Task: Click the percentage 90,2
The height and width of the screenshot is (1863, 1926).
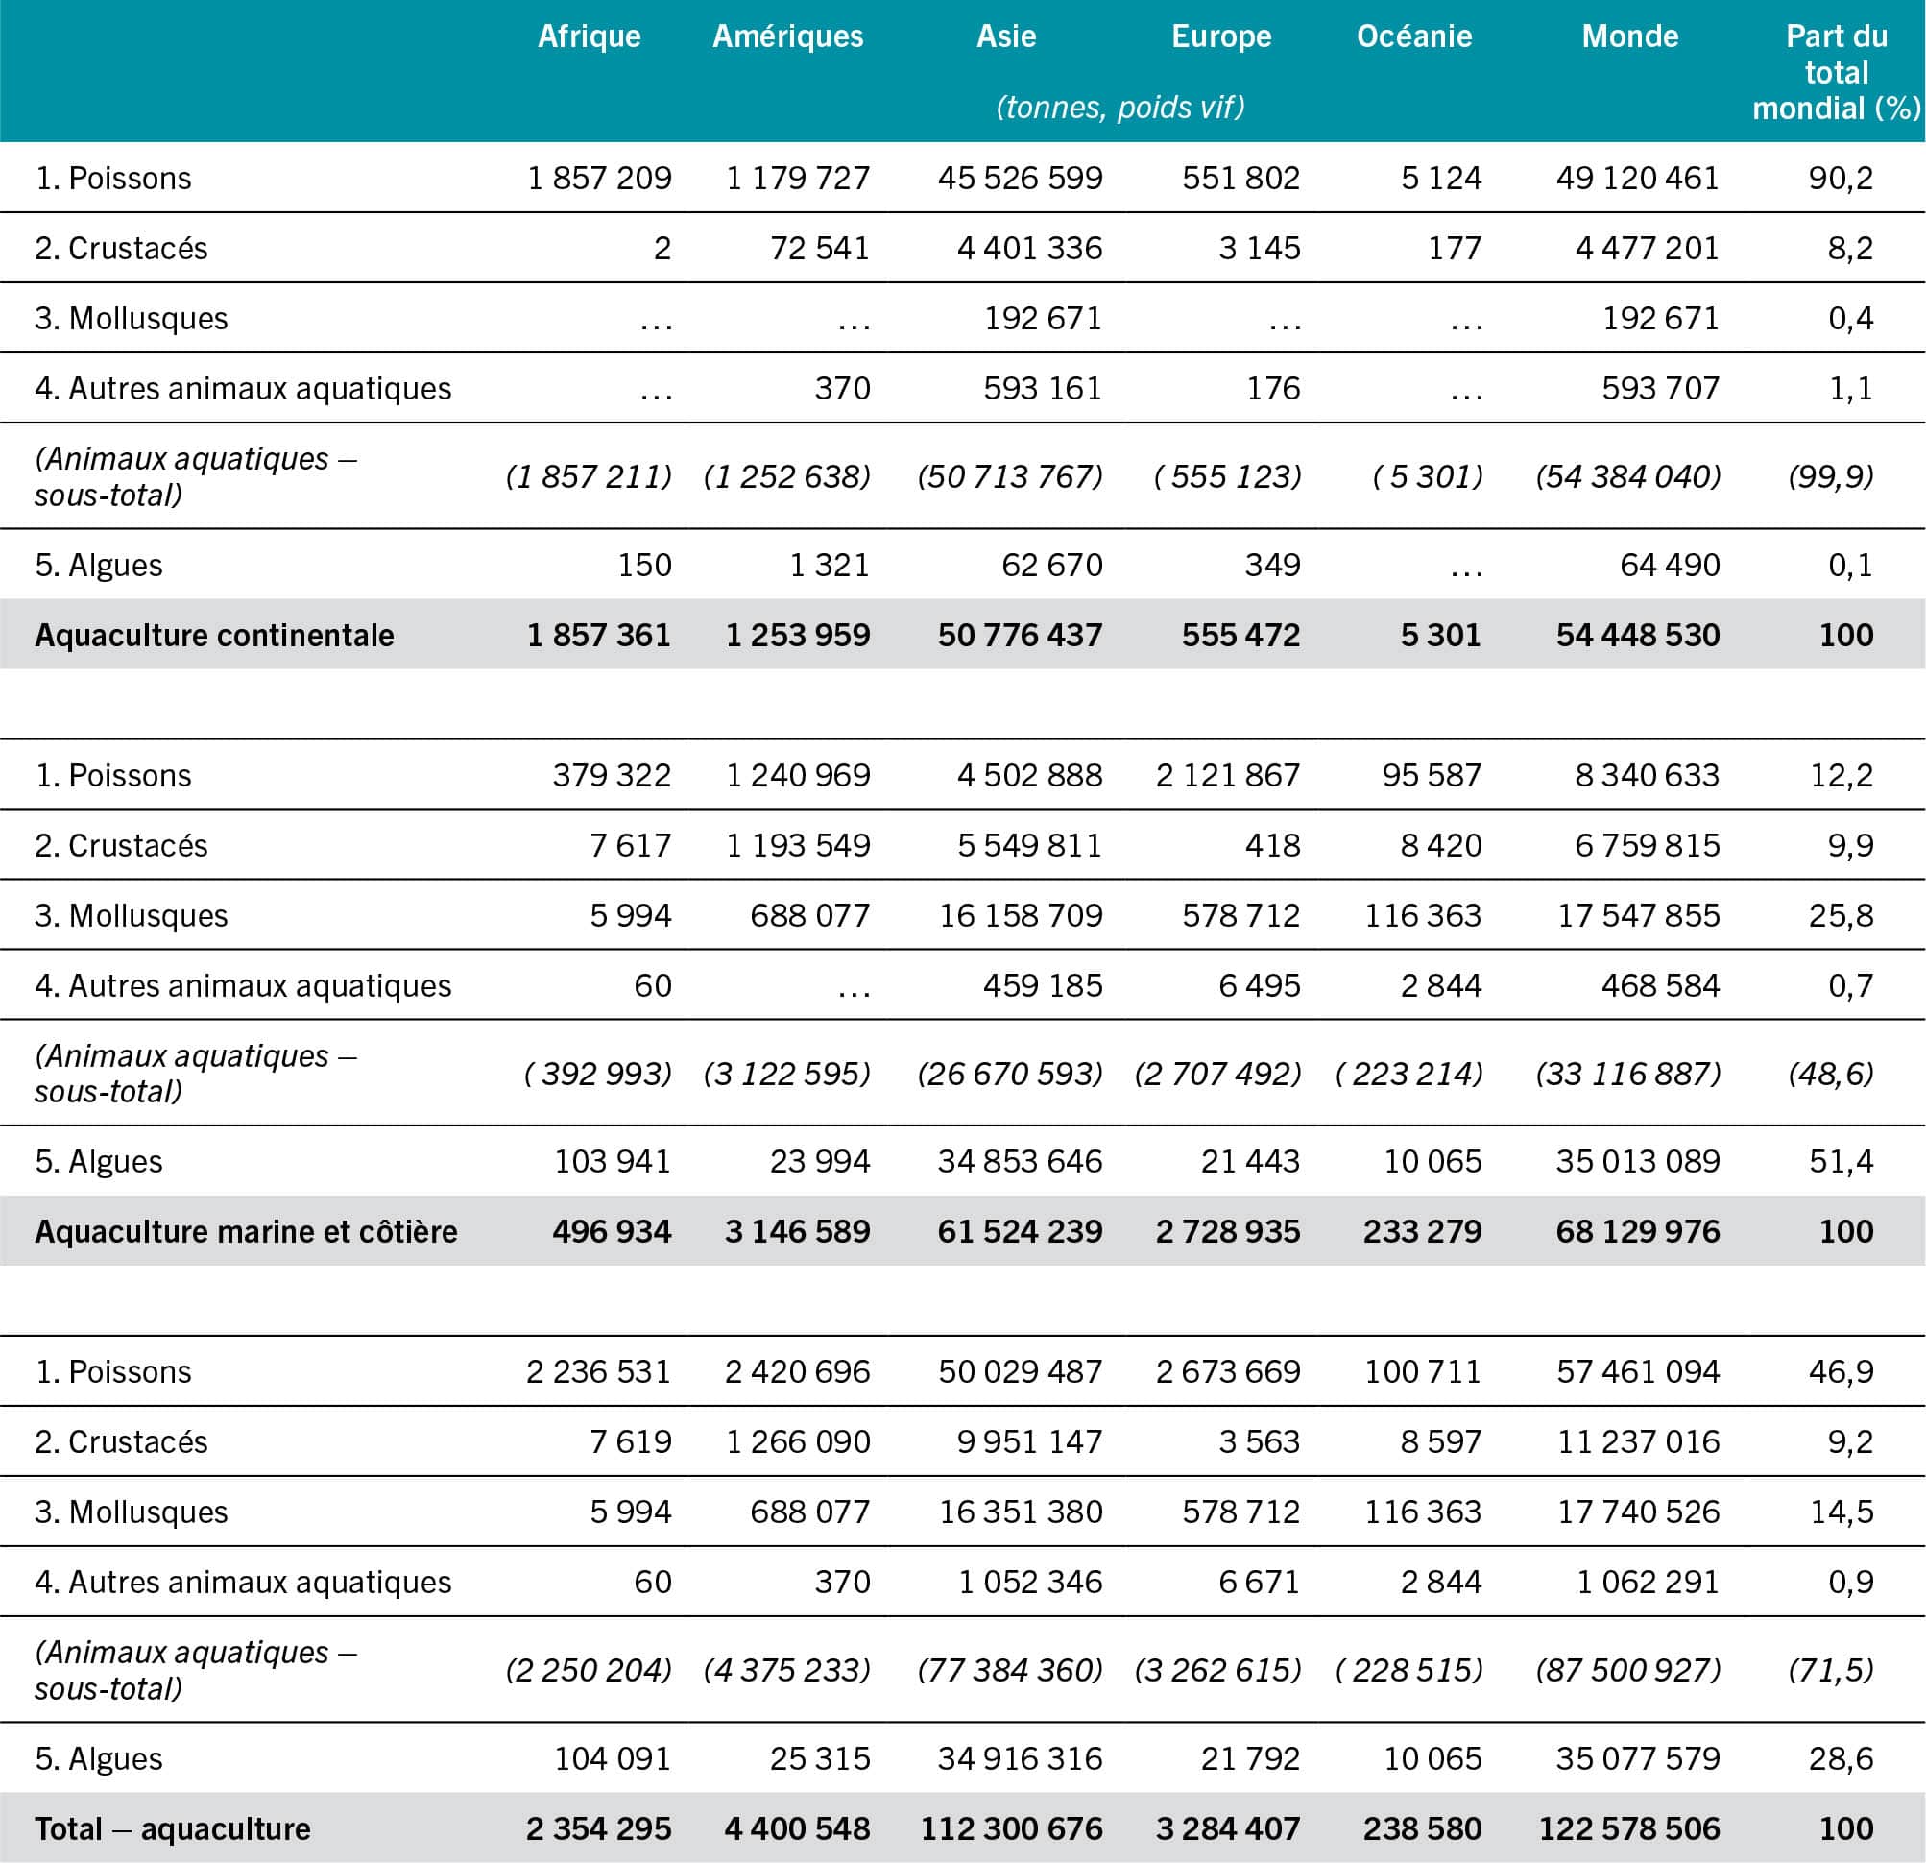Action: (x=1842, y=178)
